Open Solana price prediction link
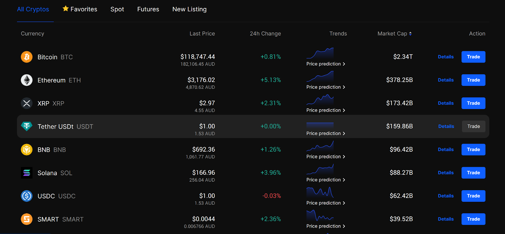Viewport: 505px width, 234px height. (326, 180)
